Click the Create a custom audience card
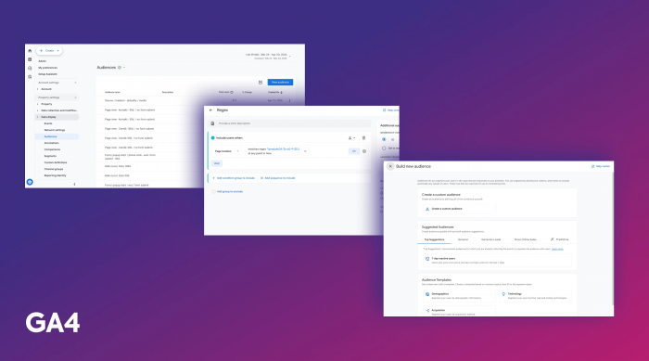 tap(459, 209)
